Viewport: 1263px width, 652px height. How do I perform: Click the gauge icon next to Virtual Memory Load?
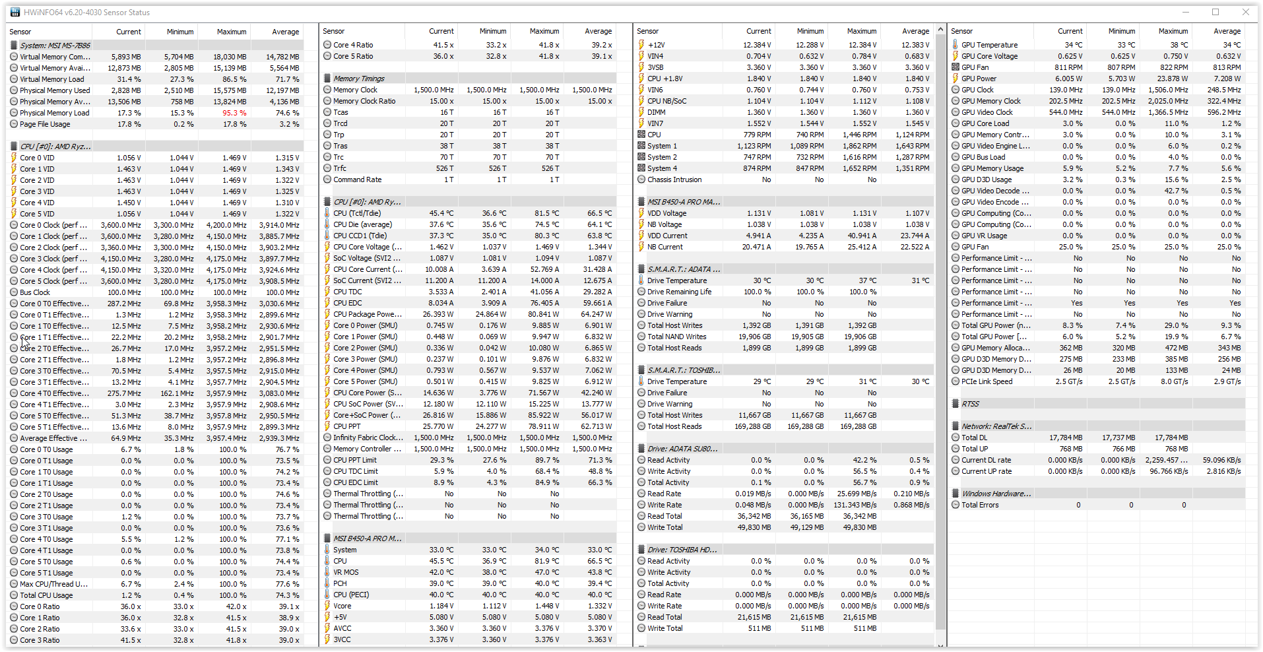point(14,79)
